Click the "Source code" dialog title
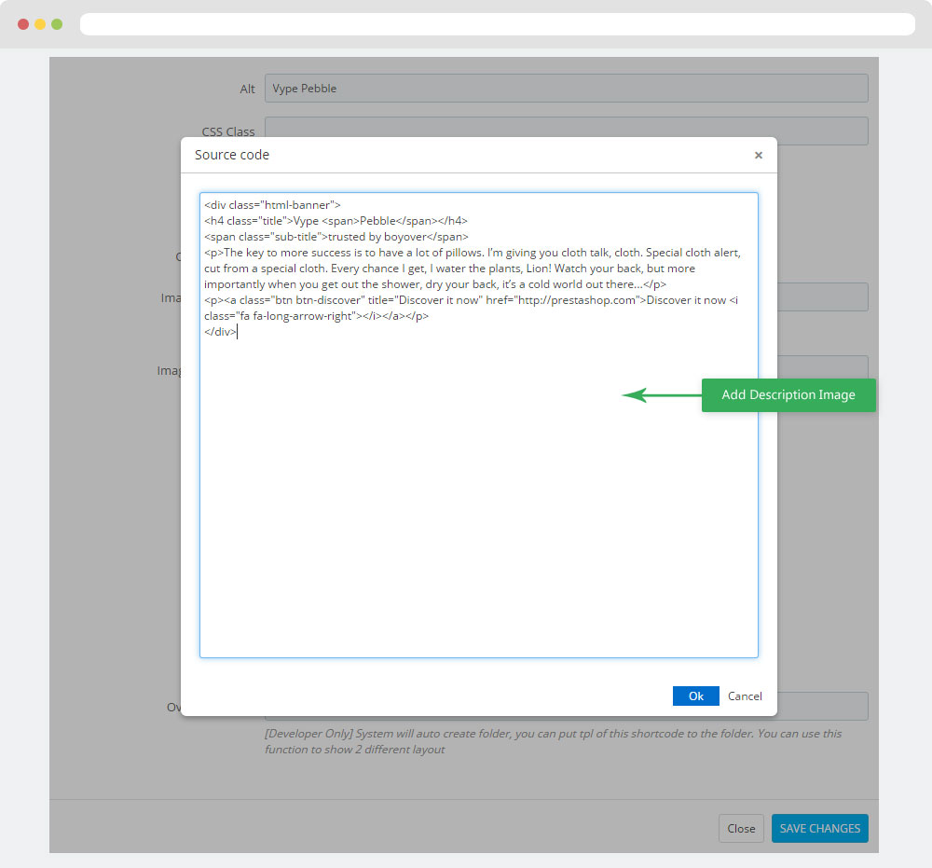Viewport: 932px width, 868px height. 232,155
